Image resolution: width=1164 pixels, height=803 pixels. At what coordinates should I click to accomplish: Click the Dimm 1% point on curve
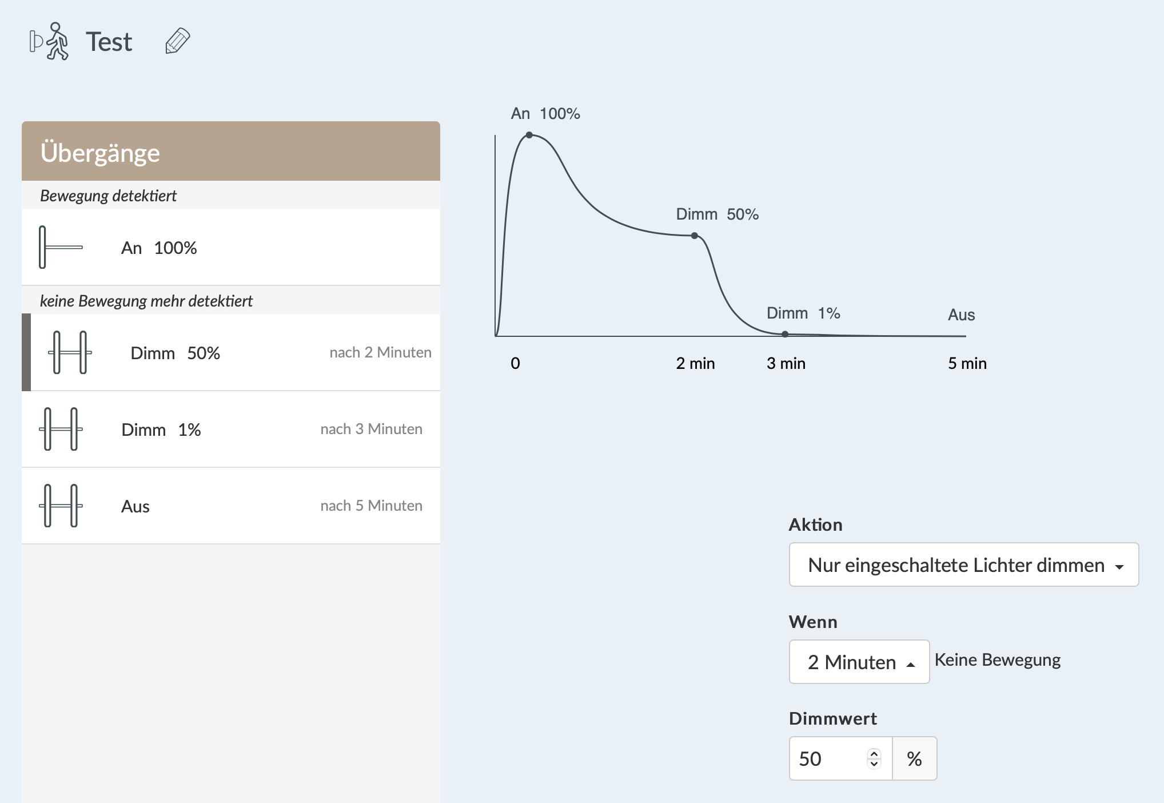tap(785, 334)
